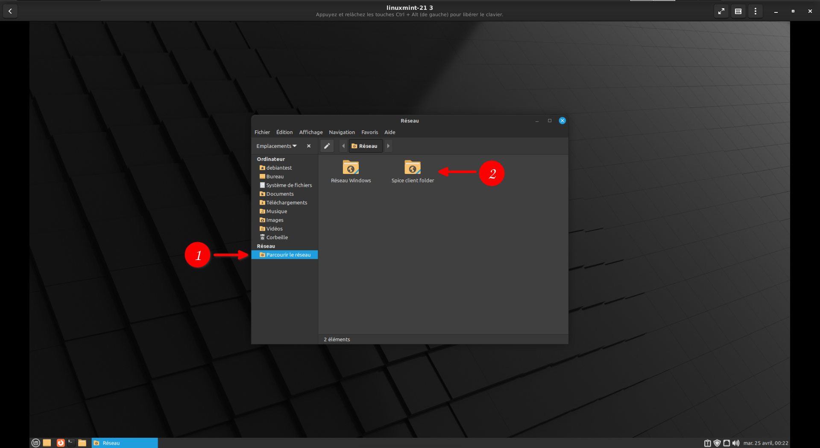Select the Réseau window button in taskbar
The height and width of the screenshot is (448, 820).
pos(125,443)
